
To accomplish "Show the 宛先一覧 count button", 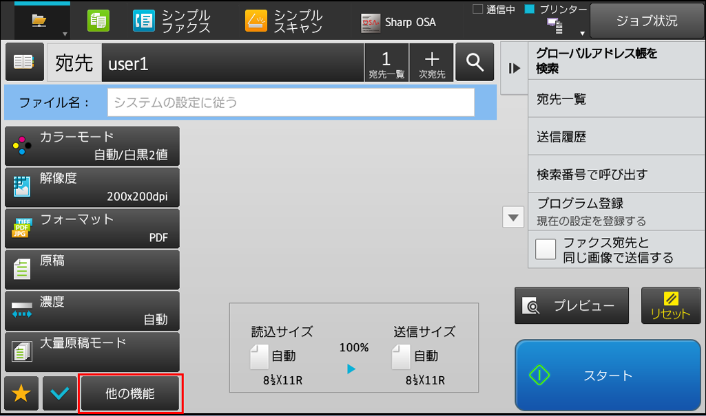I will pos(386,63).
